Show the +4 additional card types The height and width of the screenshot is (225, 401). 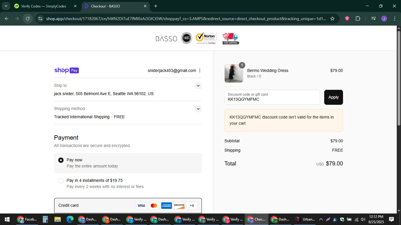click(x=192, y=206)
